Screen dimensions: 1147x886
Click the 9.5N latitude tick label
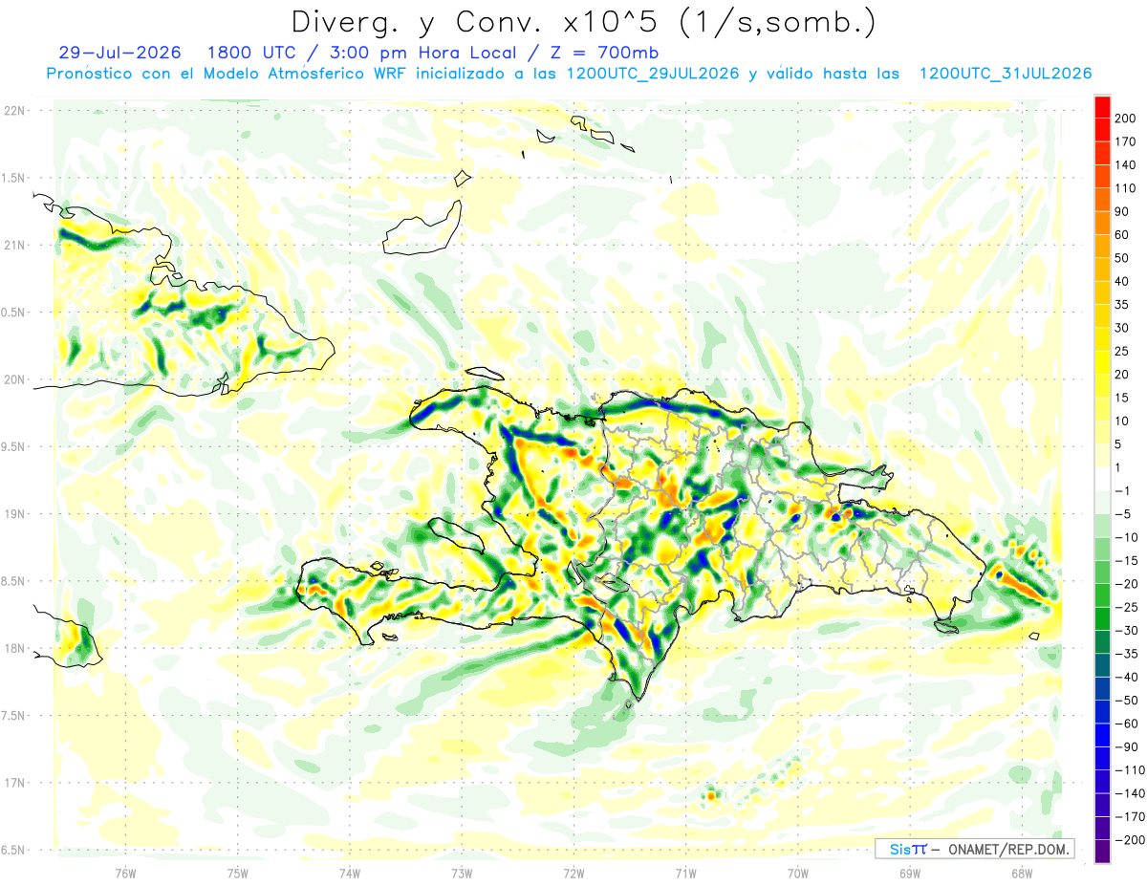(13, 446)
